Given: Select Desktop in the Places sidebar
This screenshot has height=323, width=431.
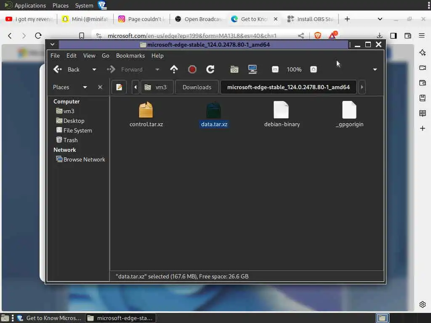Looking at the screenshot, I should tap(70, 121).
